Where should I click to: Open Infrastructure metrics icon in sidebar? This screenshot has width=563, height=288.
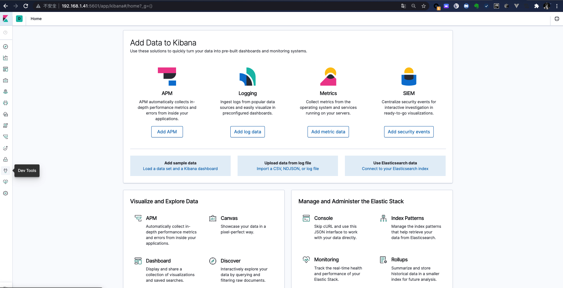coord(5,114)
